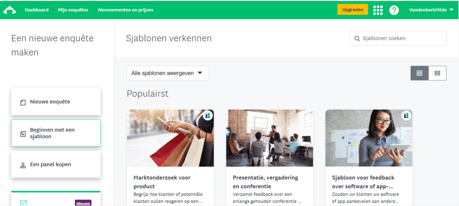The height and width of the screenshot is (206, 459).
Task: Open the help question mark icon
Action: [394, 10]
